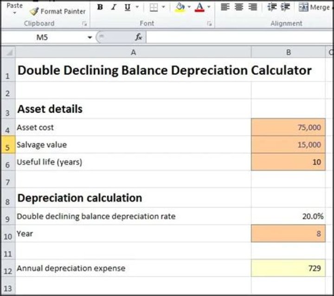The image size is (334, 296).
Task: Center text horizontally
Action: click(x=239, y=7)
